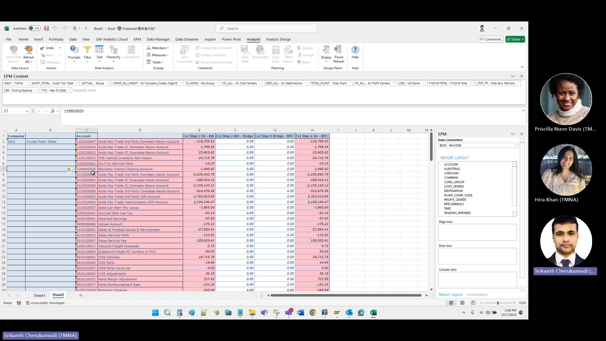Image resolution: width=606 pixels, height=341 pixels.
Task: Toggle AutoSave on
Action: [35, 28]
